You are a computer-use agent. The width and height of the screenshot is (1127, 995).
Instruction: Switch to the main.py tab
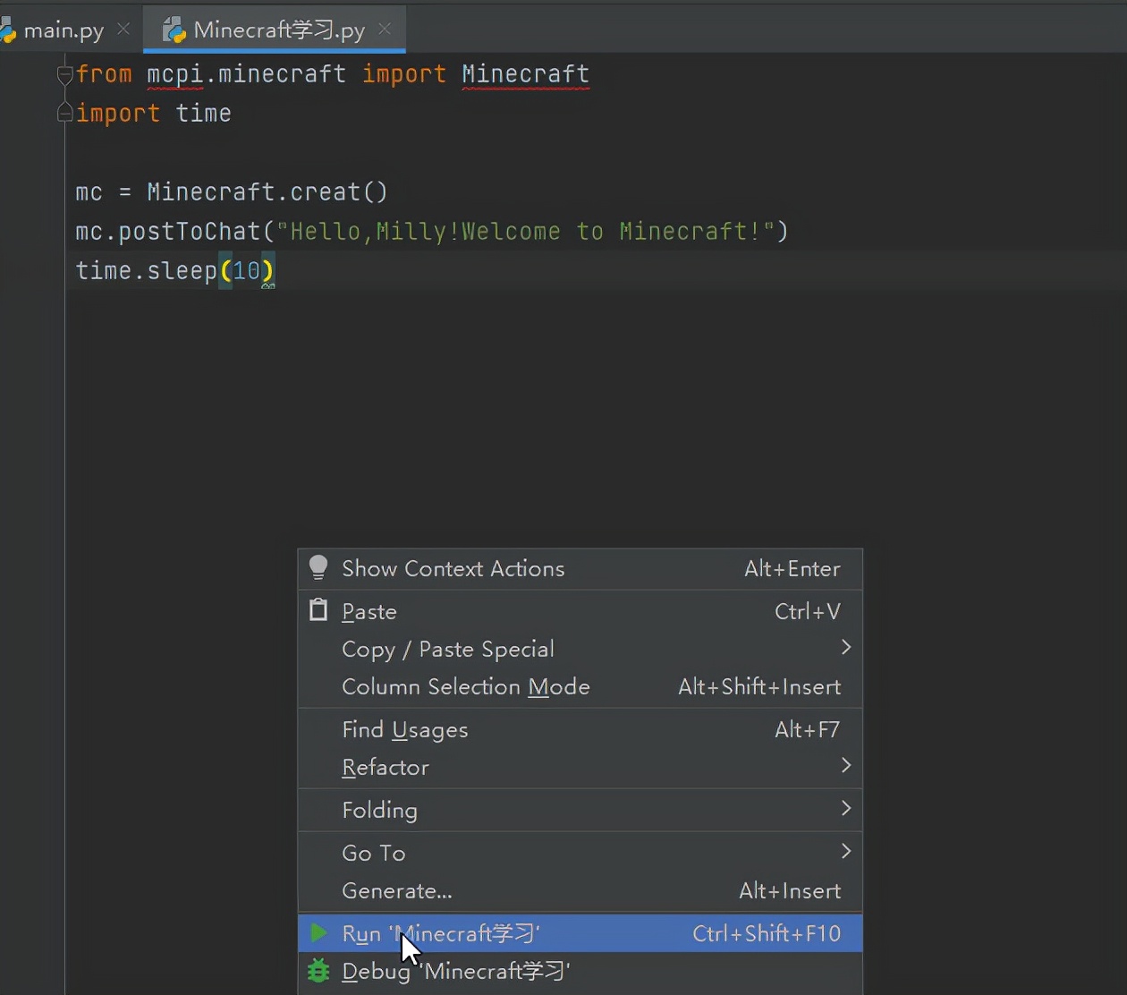coord(63,30)
